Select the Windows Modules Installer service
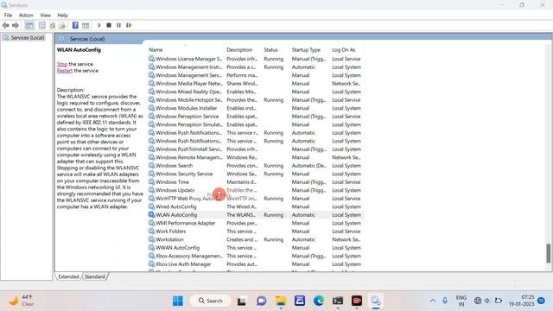Viewport: 553px width, 311px height. [256, 108]
